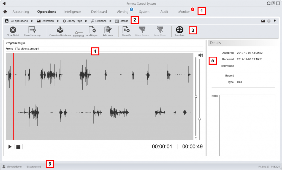Click inside the Note text box
The height and width of the screenshot is (170, 282).
[247, 125]
